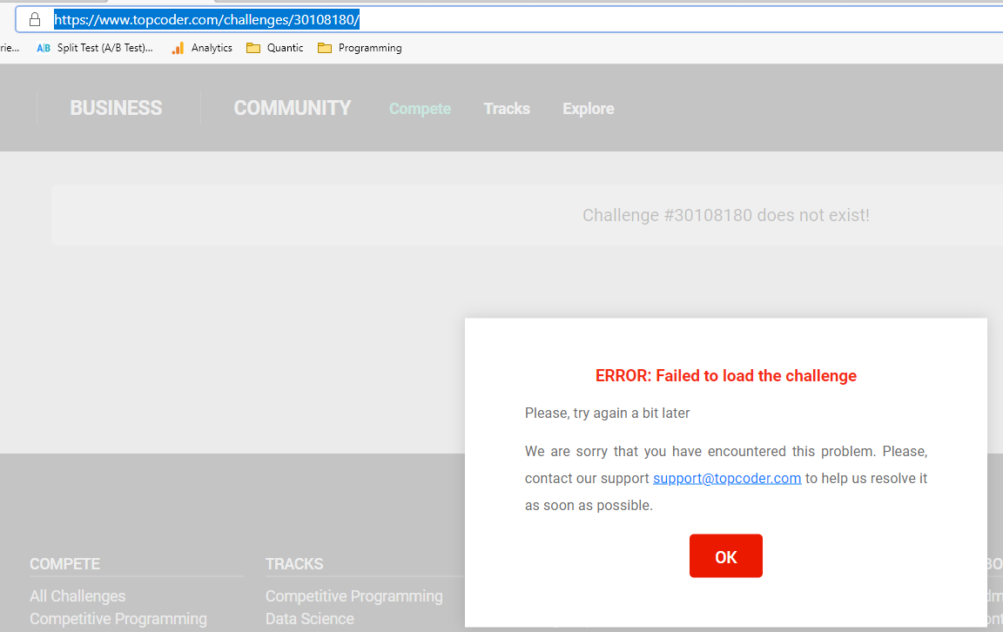Click the TRACKS footer heading
Image resolution: width=1003 pixels, height=632 pixels.
[x=294, y=564]
